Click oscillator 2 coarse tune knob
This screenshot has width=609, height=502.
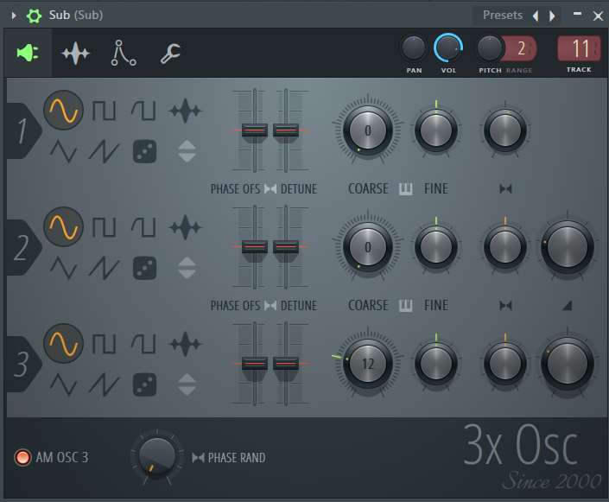point(368,247)
